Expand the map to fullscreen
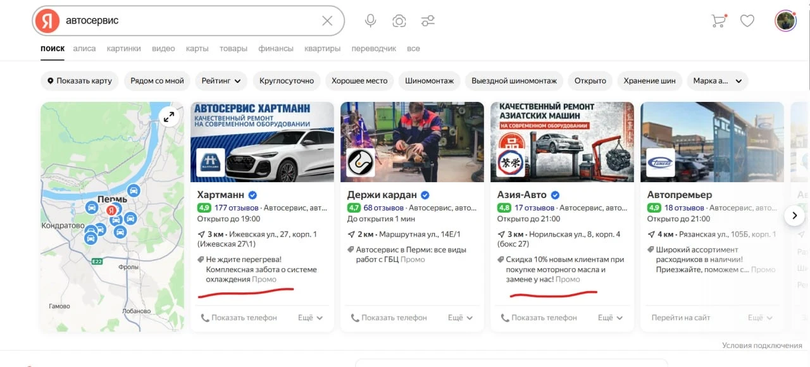 (x=169, y=116)
